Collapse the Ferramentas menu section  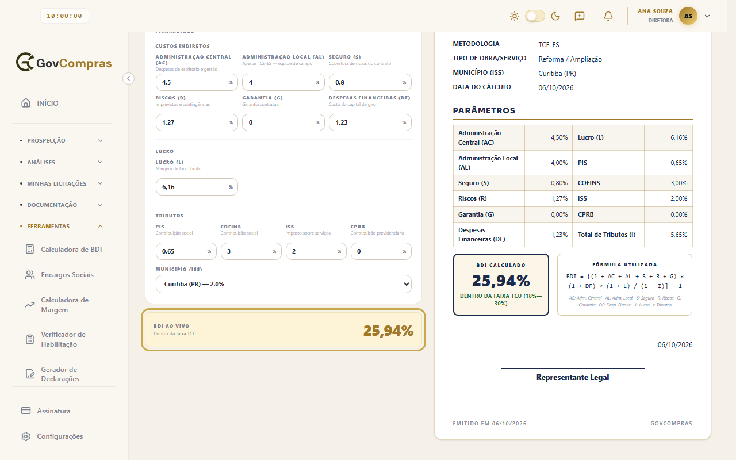62,227
